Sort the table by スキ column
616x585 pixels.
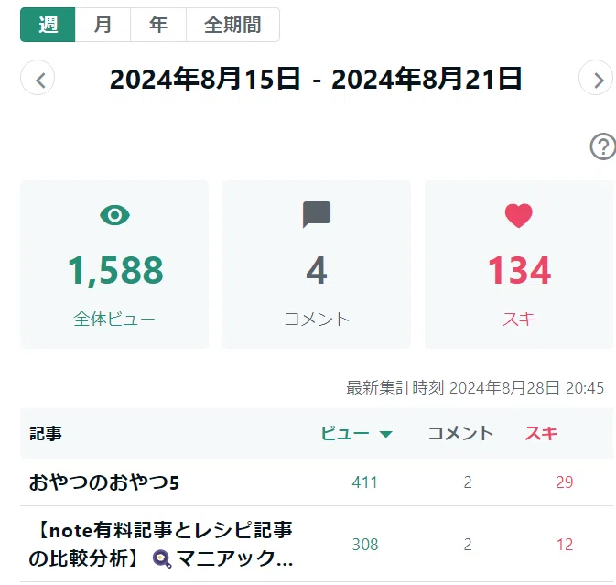541,433
